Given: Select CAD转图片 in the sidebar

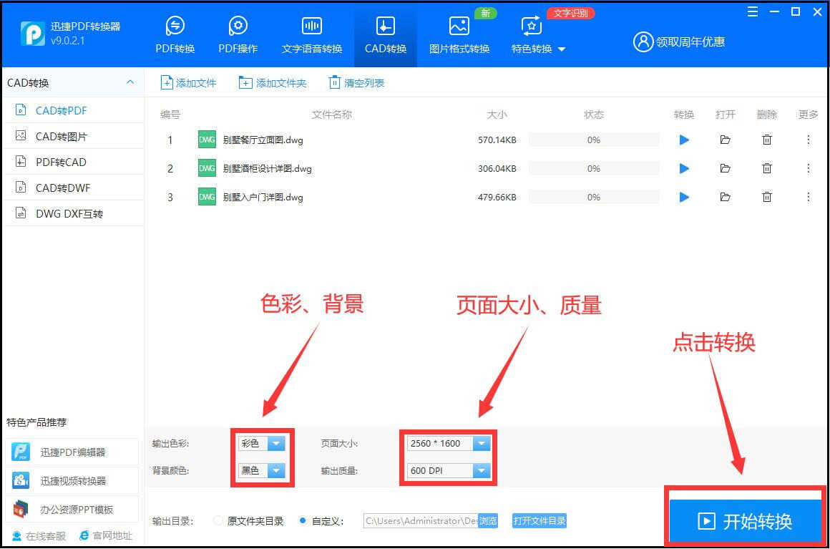Looking at the screenshot, I should [73, 137].
